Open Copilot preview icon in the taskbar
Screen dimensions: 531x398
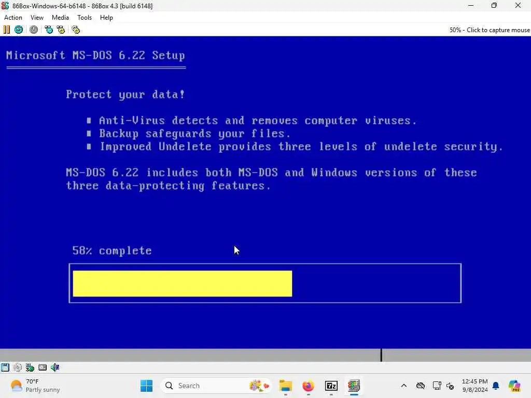514,386
